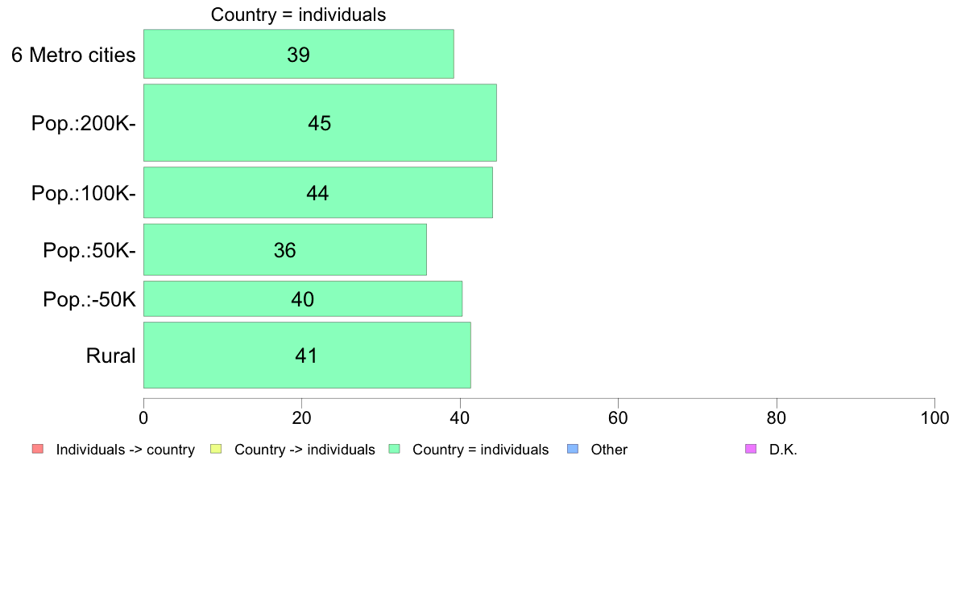
Task: Click the 6 Metro cities axis label
Action: pyautogui.click(x=73, y=55)
